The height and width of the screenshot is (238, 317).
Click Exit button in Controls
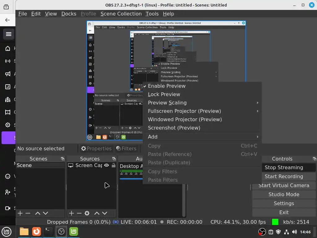point(284,213)
